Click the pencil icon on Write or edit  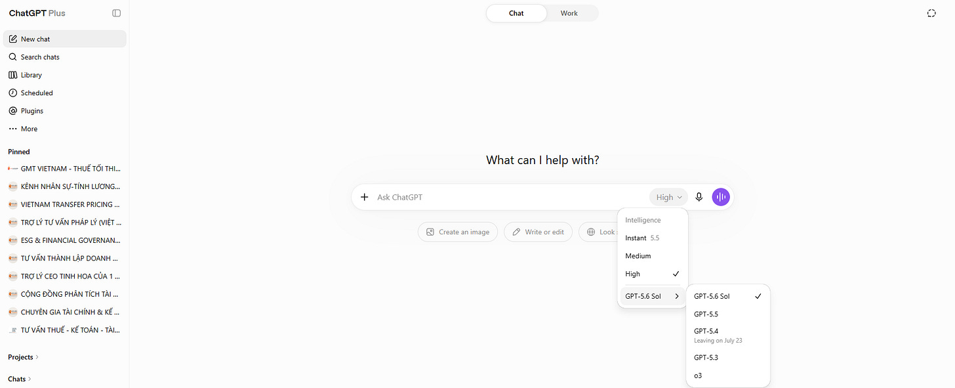coord(516,232)
